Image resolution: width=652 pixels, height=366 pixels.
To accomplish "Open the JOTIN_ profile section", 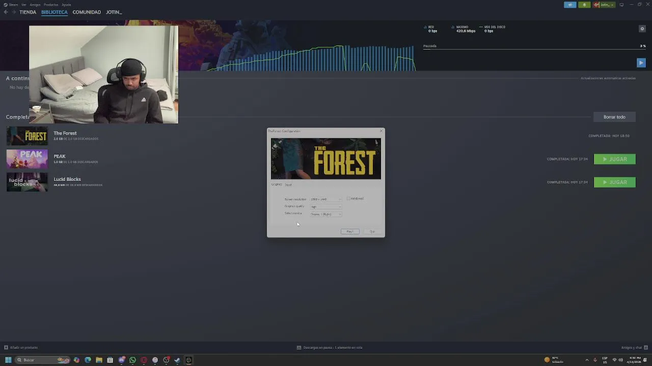I will (x=114, y=12).
